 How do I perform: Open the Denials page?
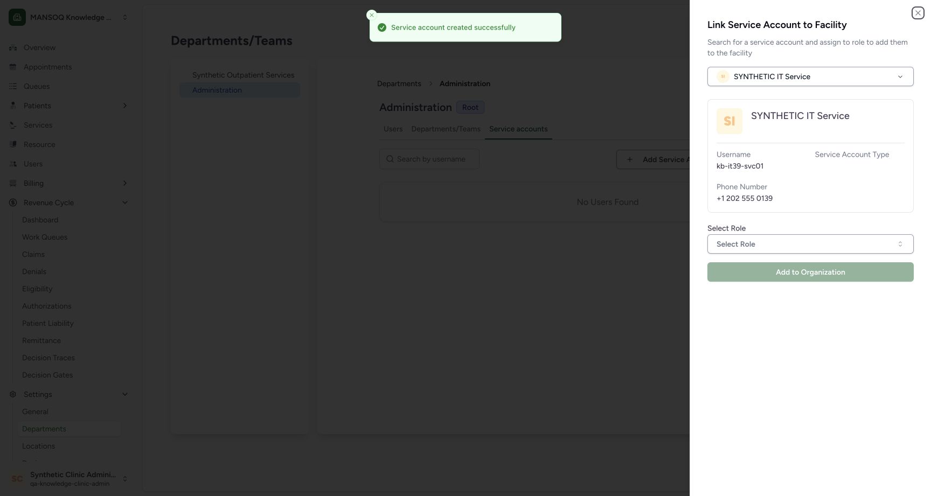coord(34,271)
